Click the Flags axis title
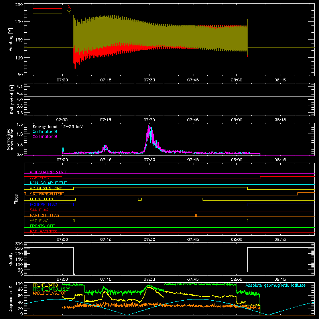The width and height of the screenshot is (319, 319). [16, 199]
